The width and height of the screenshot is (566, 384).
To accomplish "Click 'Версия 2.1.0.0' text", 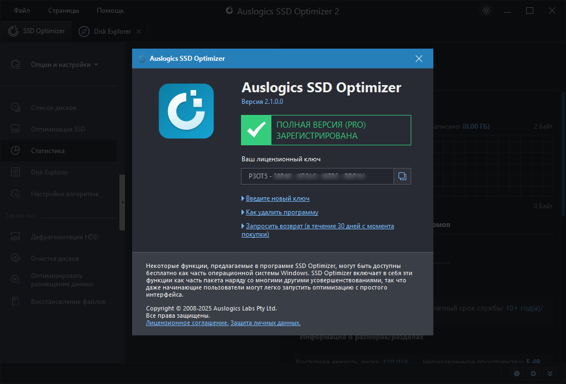I will [263, 102].
